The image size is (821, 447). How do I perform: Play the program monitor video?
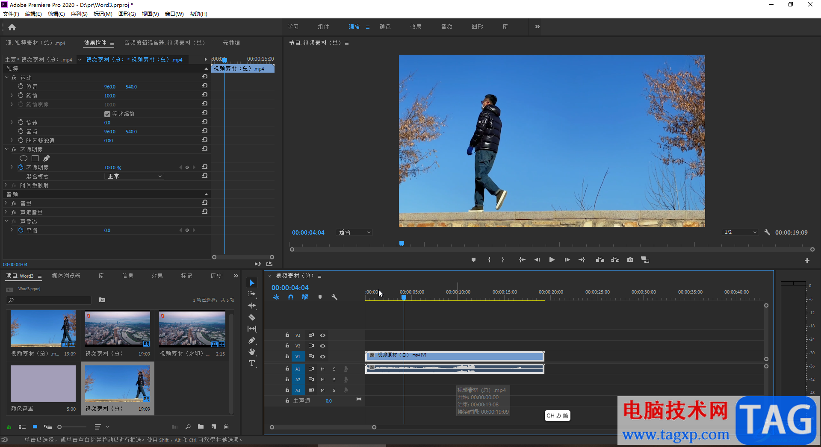tap(552, 260)
